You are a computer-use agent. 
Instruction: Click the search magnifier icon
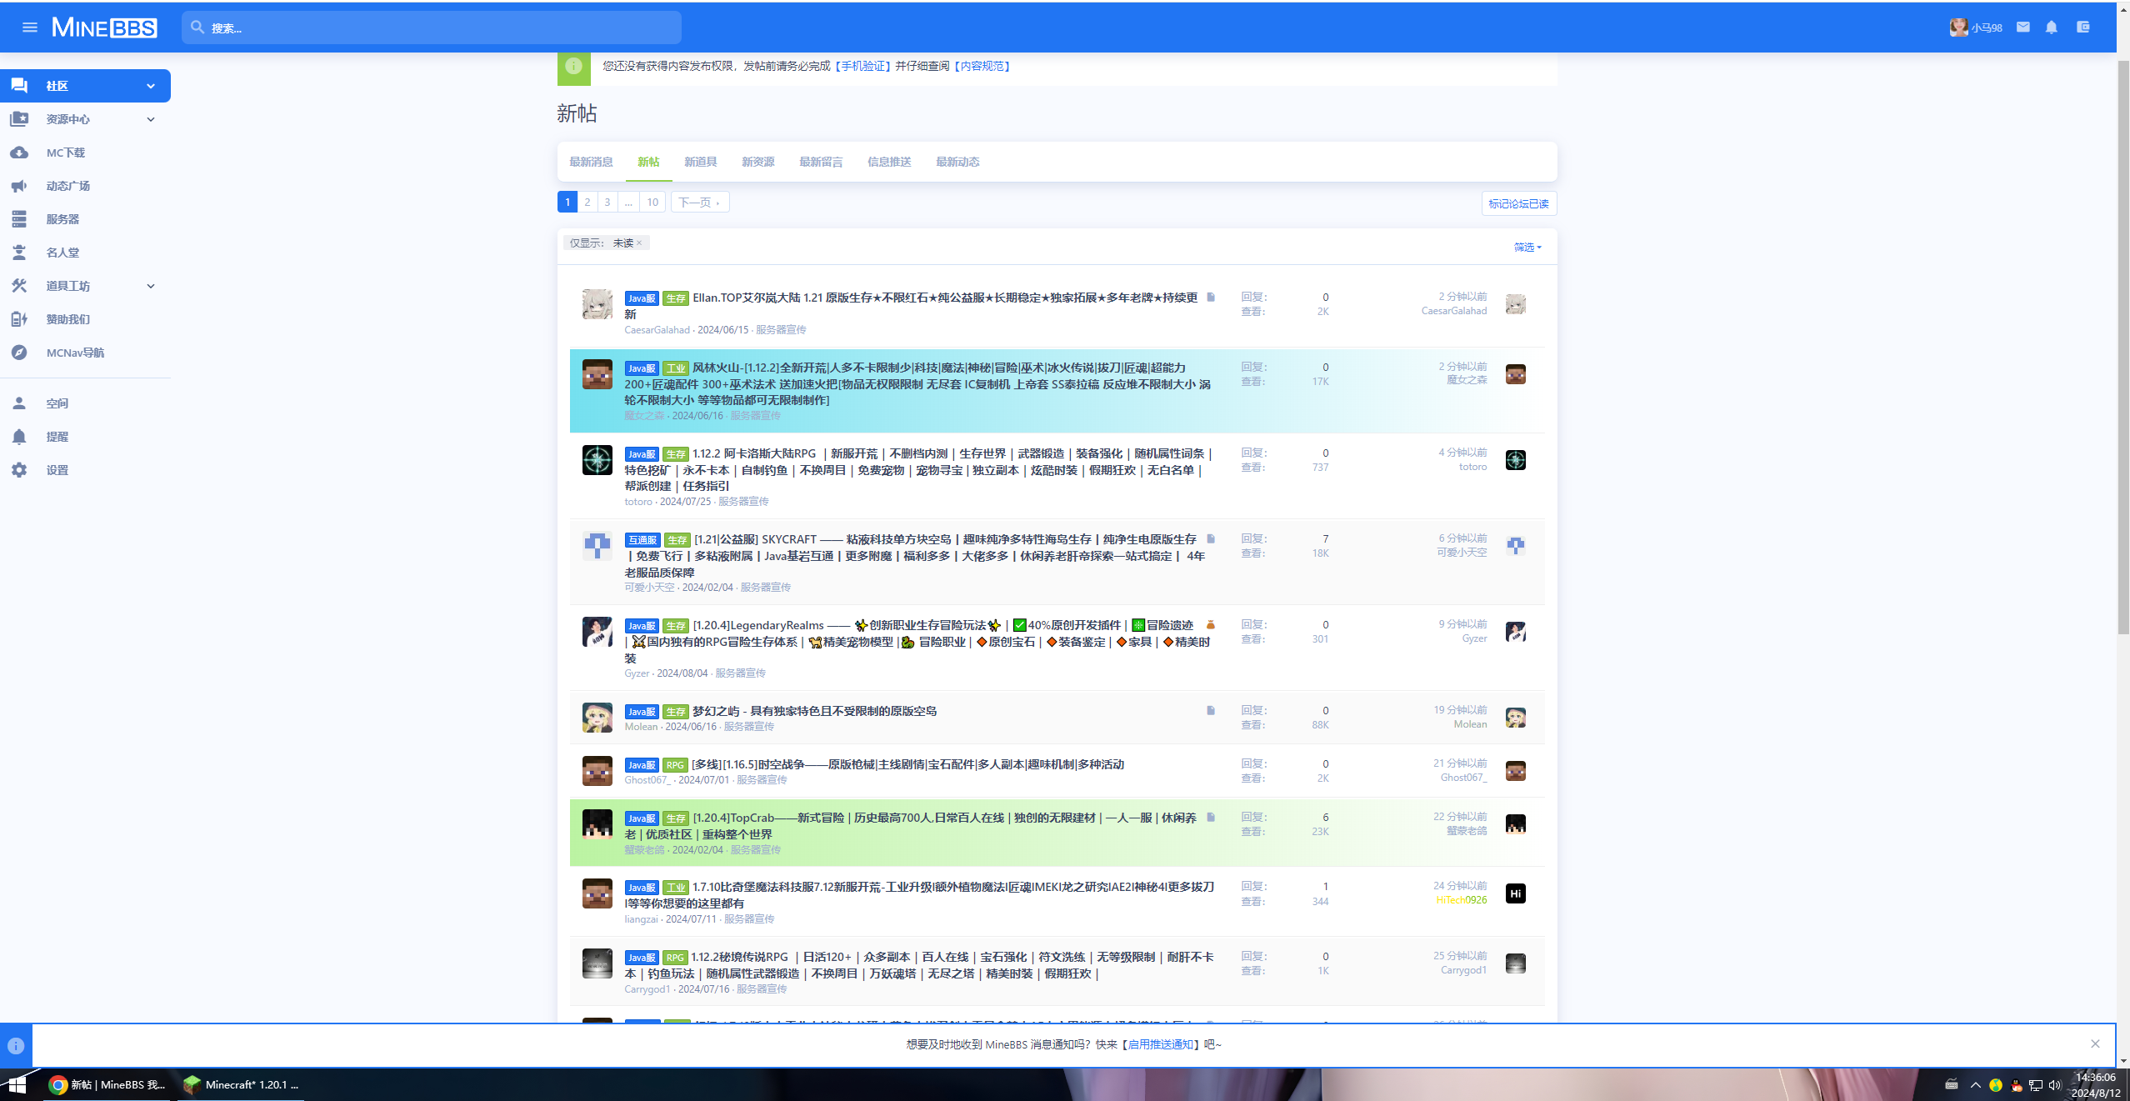coord(197,28)
